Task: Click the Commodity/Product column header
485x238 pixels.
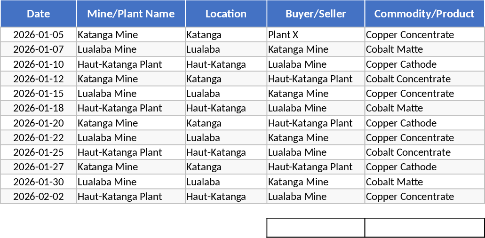Action: (x=424, y=14)
